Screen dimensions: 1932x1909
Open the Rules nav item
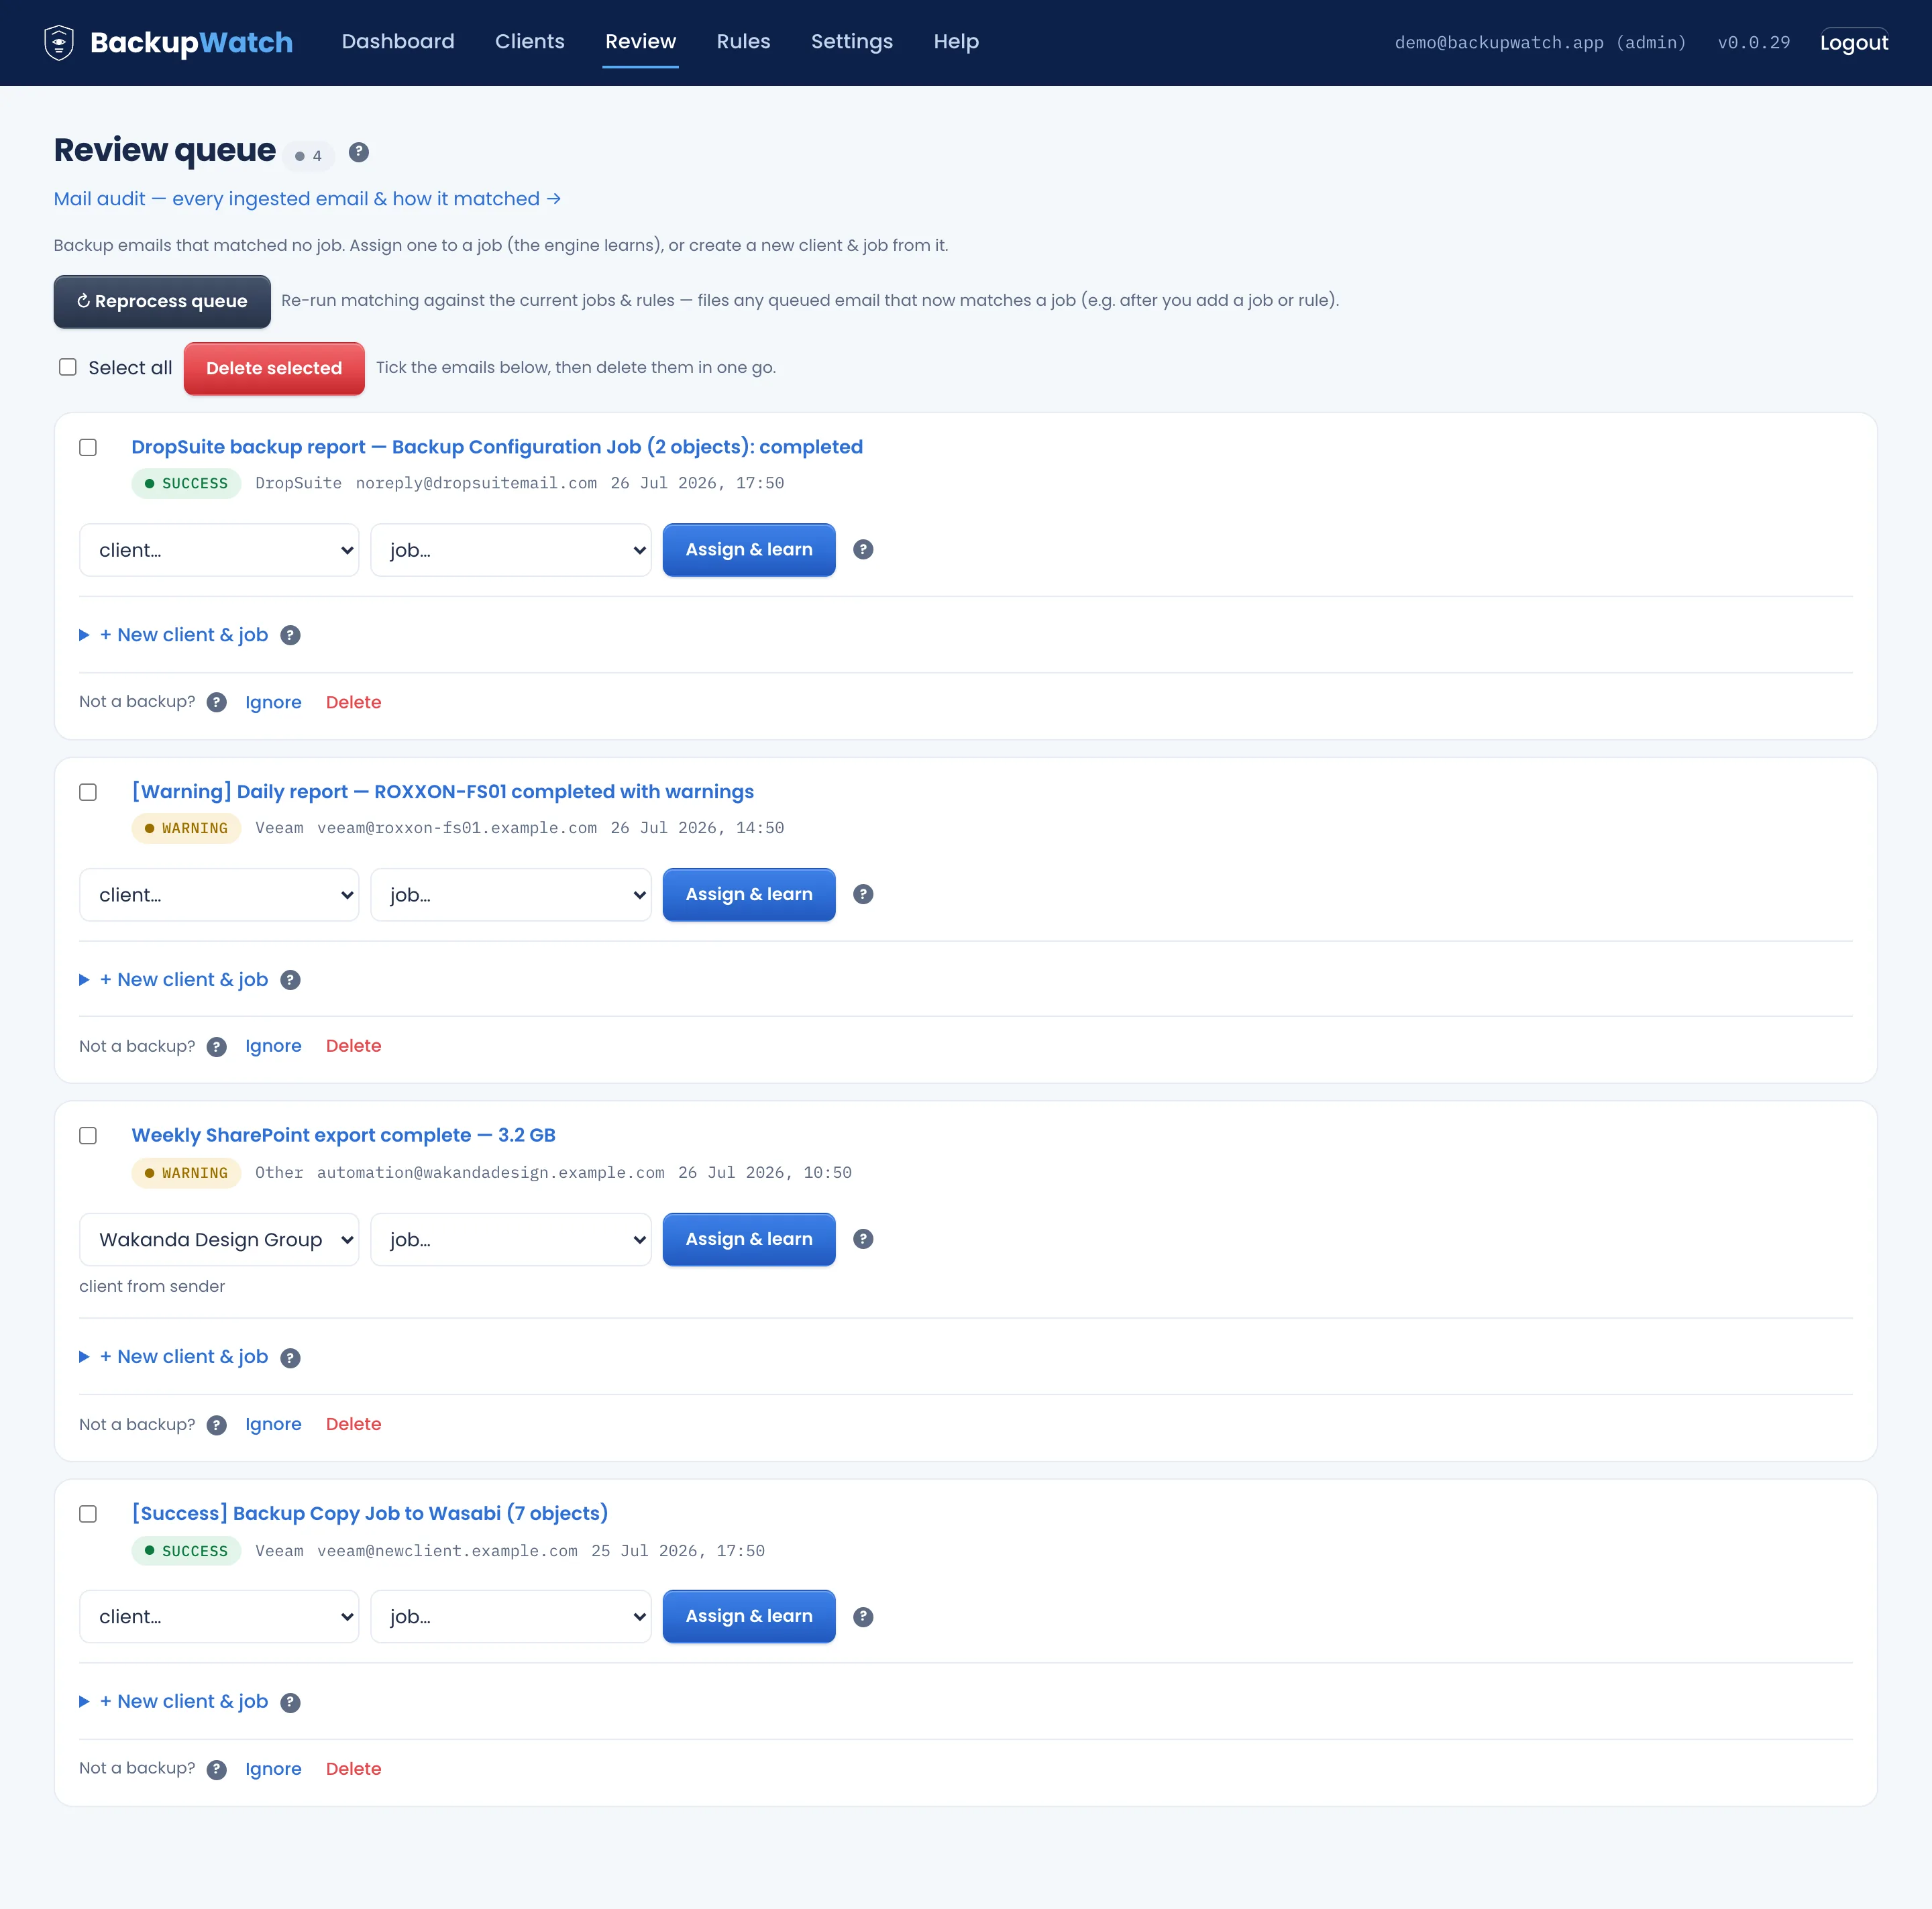(x=743, y=41)
